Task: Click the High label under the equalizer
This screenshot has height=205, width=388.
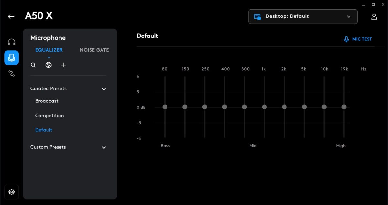Action: click(341, 146)
